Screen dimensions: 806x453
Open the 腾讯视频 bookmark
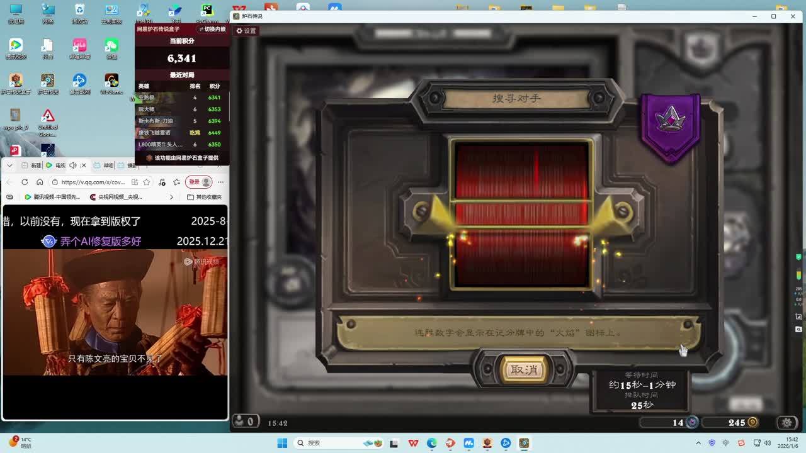[x=52, y=197]
